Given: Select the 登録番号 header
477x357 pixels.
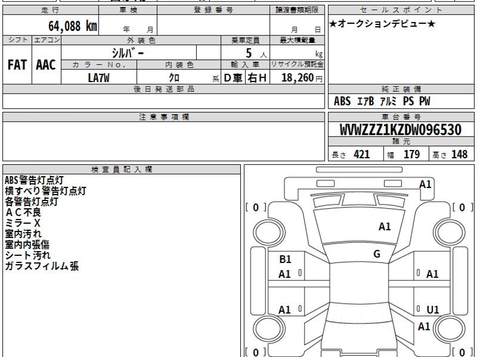Looking at the screenshot, I should point(213,10).
